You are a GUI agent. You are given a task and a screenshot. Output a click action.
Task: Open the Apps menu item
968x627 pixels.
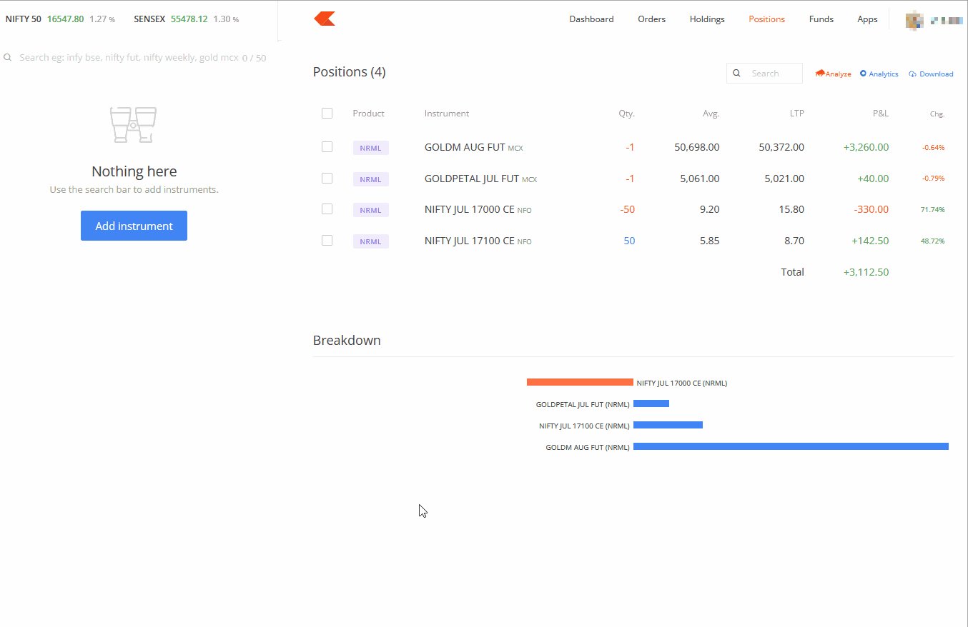tap(867, 19)
